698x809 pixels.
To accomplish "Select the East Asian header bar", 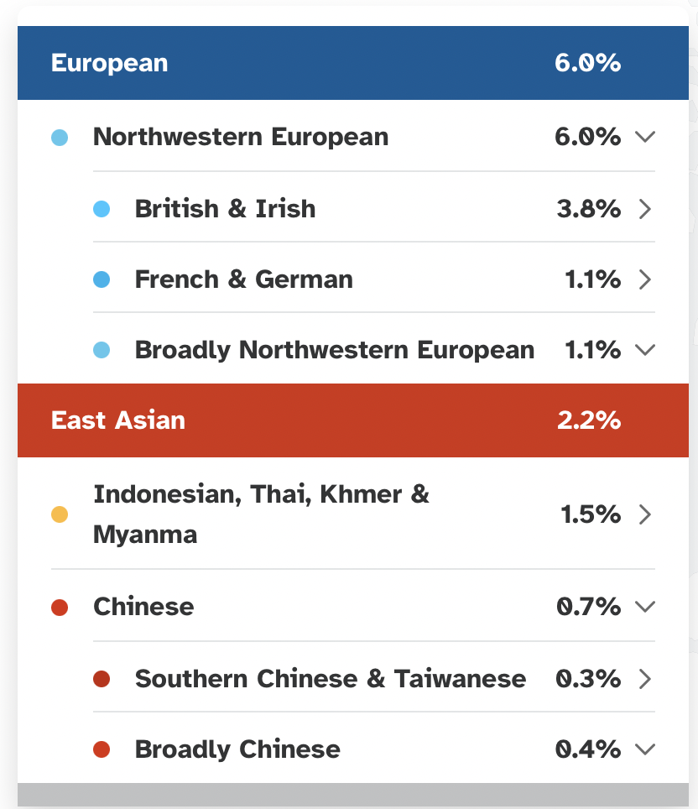I will (353, 420).
